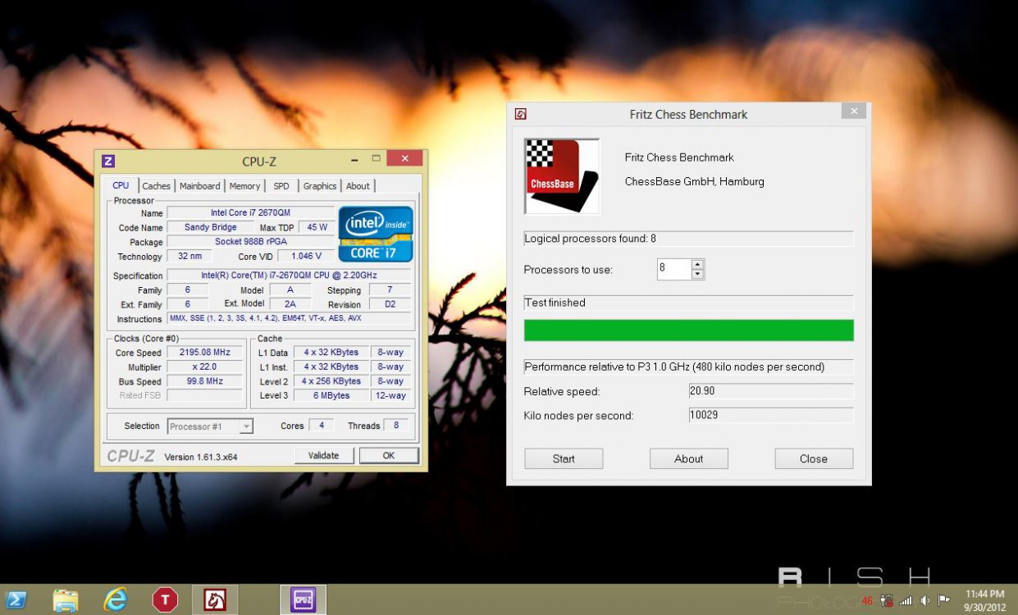Image resolution: width=1018 pixels, height=615 pixels.
Task: Open the Memory tab
Action: 244,186
